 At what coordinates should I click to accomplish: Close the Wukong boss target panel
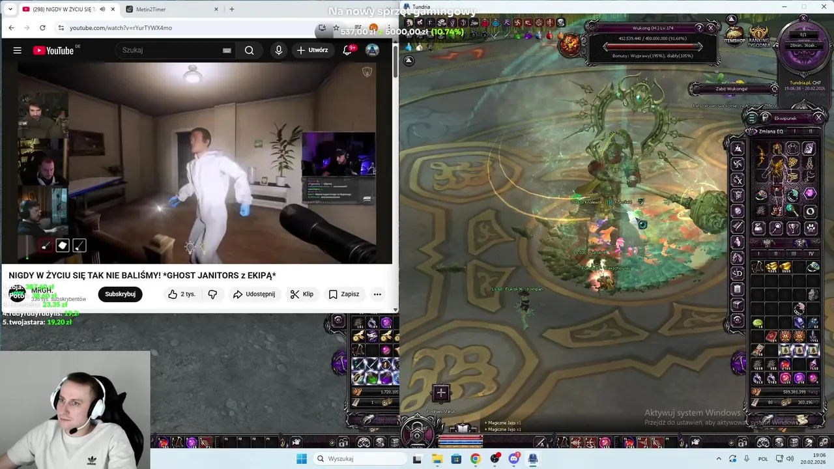click(x=711, y=28)
